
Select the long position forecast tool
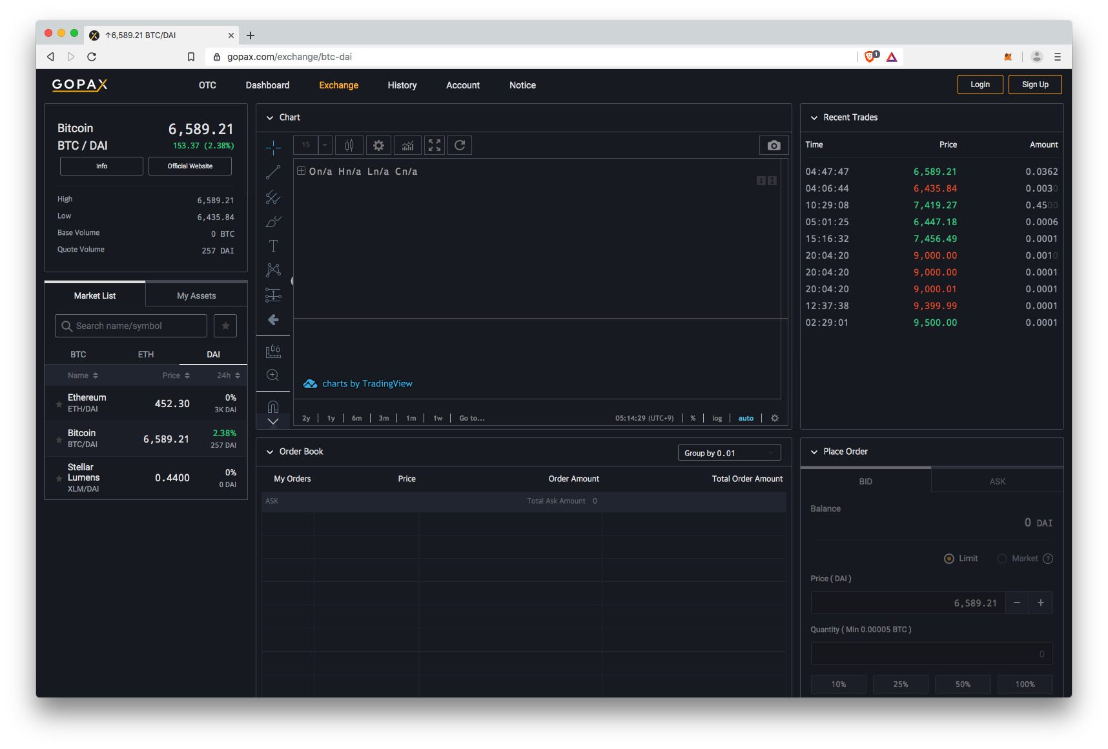point(273,295)
